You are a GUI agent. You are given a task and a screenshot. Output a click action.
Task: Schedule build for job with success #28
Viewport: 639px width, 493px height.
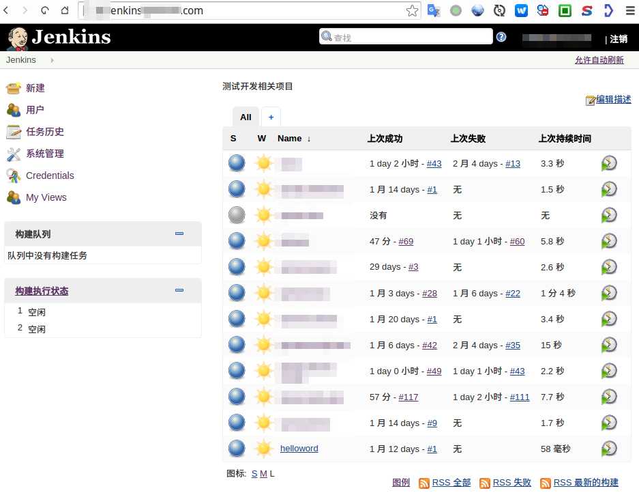point(609,293)
